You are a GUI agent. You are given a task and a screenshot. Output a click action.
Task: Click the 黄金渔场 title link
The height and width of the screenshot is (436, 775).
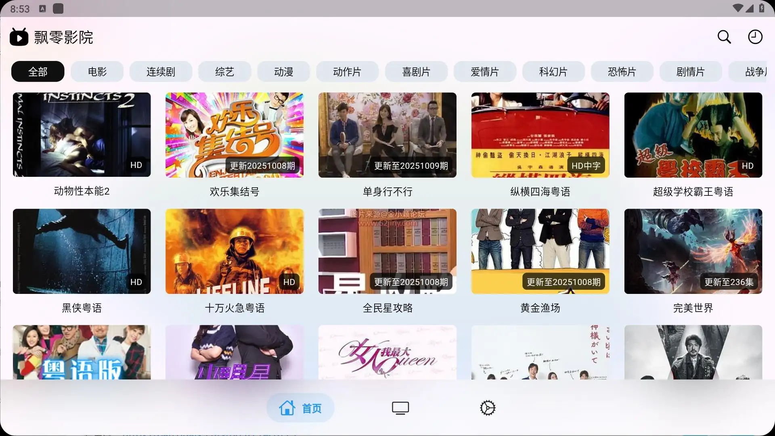pos(540,308)
